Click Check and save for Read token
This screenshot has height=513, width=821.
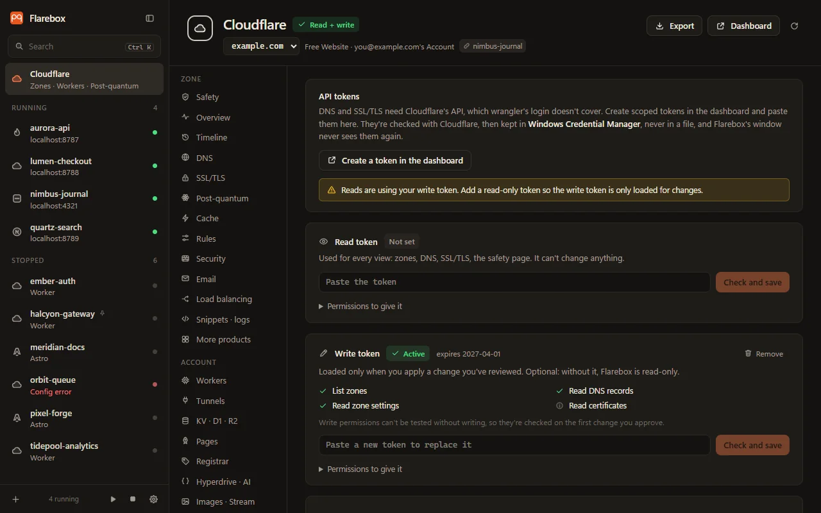752,282
